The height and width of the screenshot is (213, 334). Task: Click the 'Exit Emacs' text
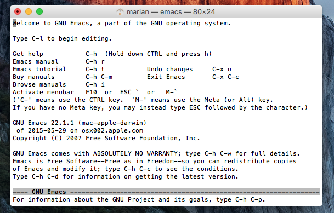(166, 77)
